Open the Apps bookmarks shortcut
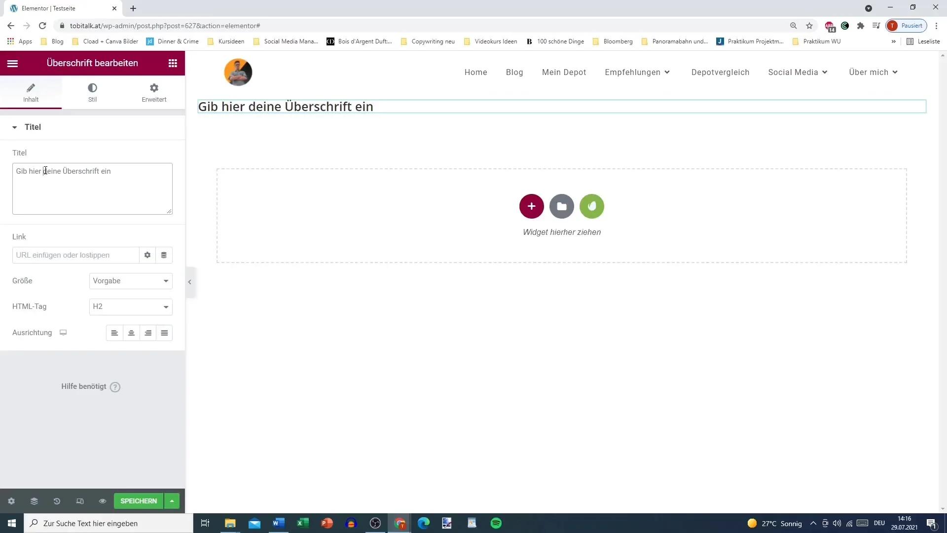947x533 pixels. pyautogui.click(x=20, y=41)
